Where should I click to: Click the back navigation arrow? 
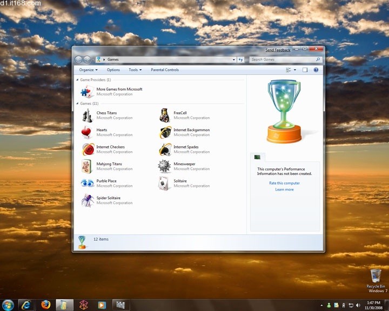click(78, 59)
